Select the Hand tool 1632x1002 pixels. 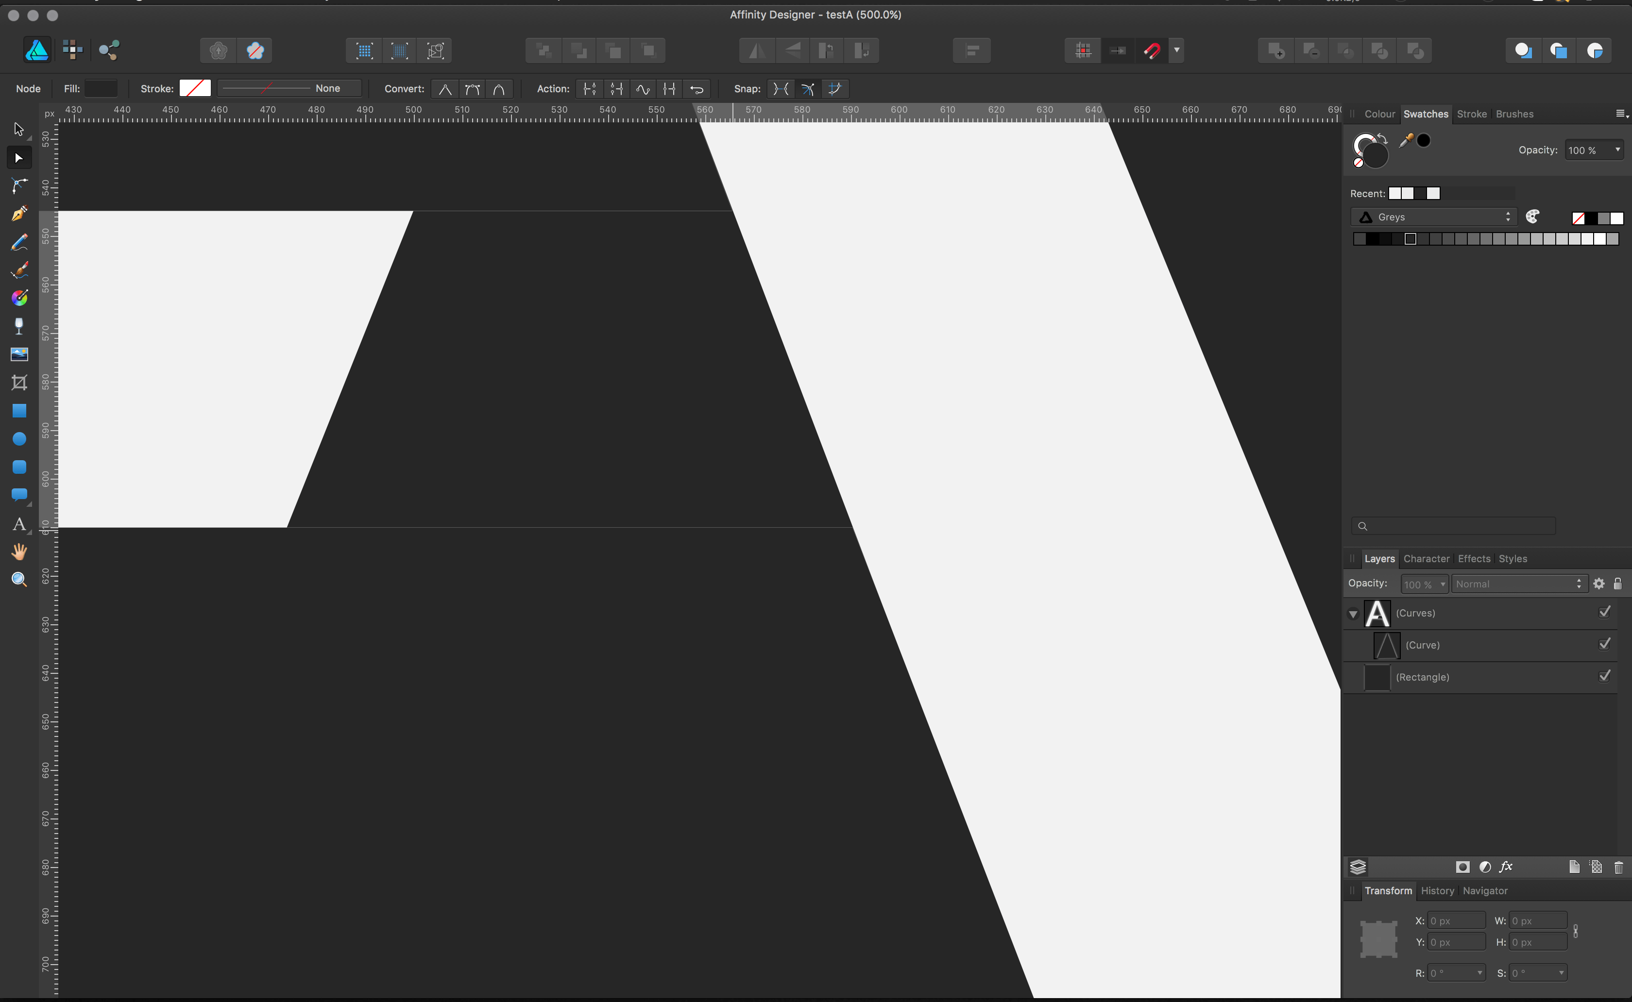coord(19,551)
